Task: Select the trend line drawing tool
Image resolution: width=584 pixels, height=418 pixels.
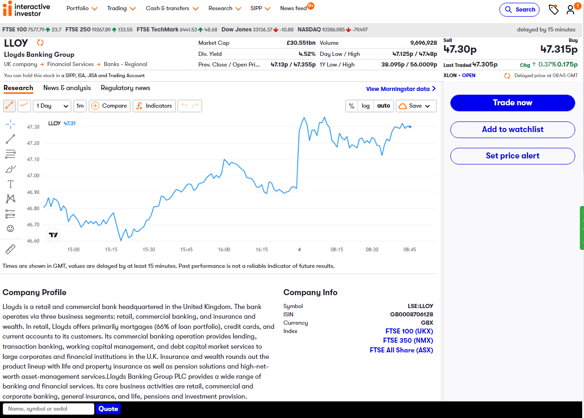Action: click(9, 139)
